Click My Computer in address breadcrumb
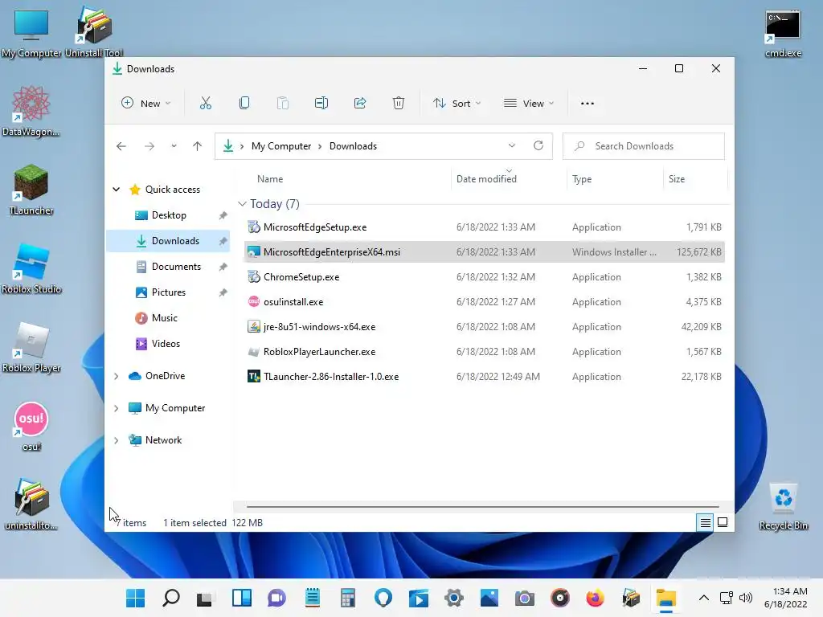This screenshot has width=823, height=617. coord(281,146)
